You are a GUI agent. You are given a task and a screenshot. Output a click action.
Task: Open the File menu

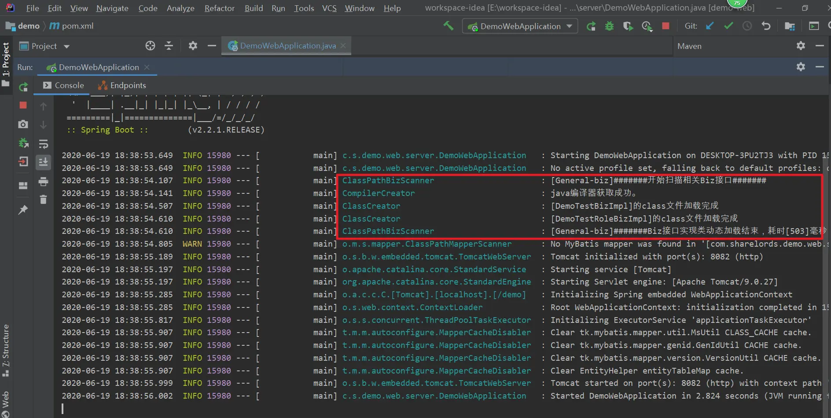click(x=33, y=8)
